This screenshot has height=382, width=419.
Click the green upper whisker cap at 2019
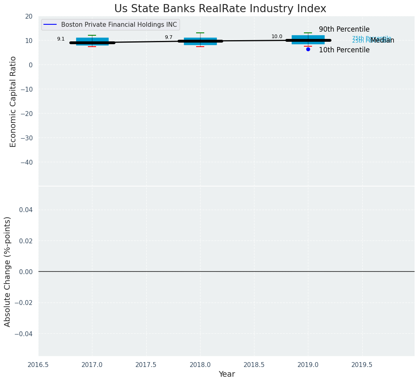click(x=308, y=33)
